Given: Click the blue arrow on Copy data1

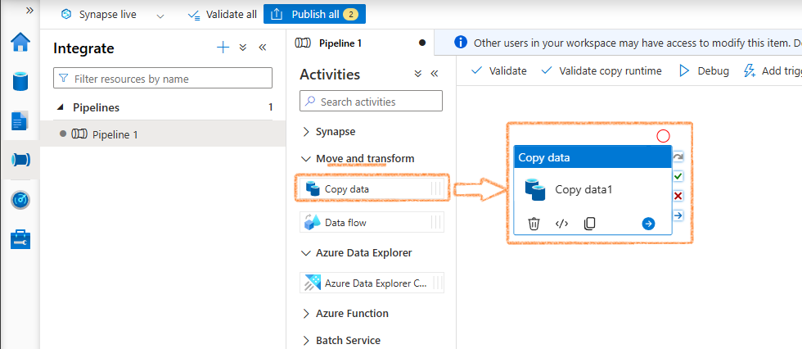Looking at the screenshot, I should (x=648, y=224).
